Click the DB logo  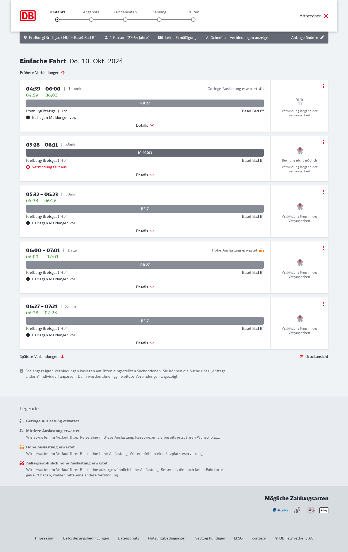pos(28,16)
